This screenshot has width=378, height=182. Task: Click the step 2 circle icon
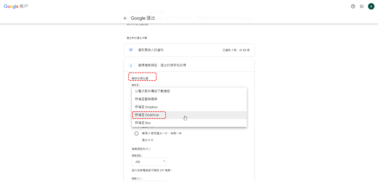(x=131, y=65)
